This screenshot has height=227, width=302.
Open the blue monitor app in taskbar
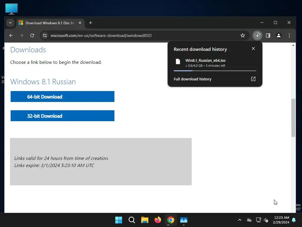pos(184,220)
